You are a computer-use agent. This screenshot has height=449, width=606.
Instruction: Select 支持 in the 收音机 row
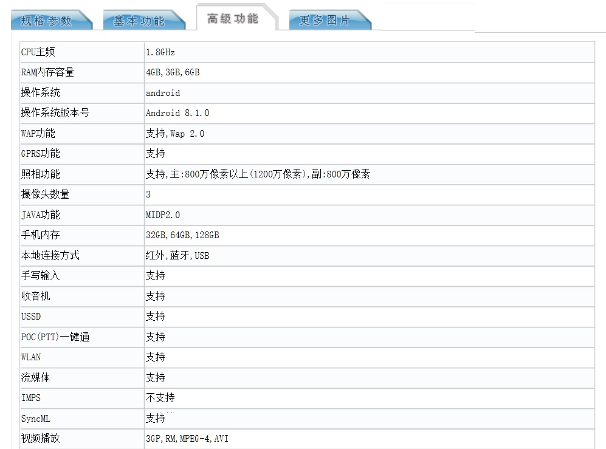pos(156,296)
